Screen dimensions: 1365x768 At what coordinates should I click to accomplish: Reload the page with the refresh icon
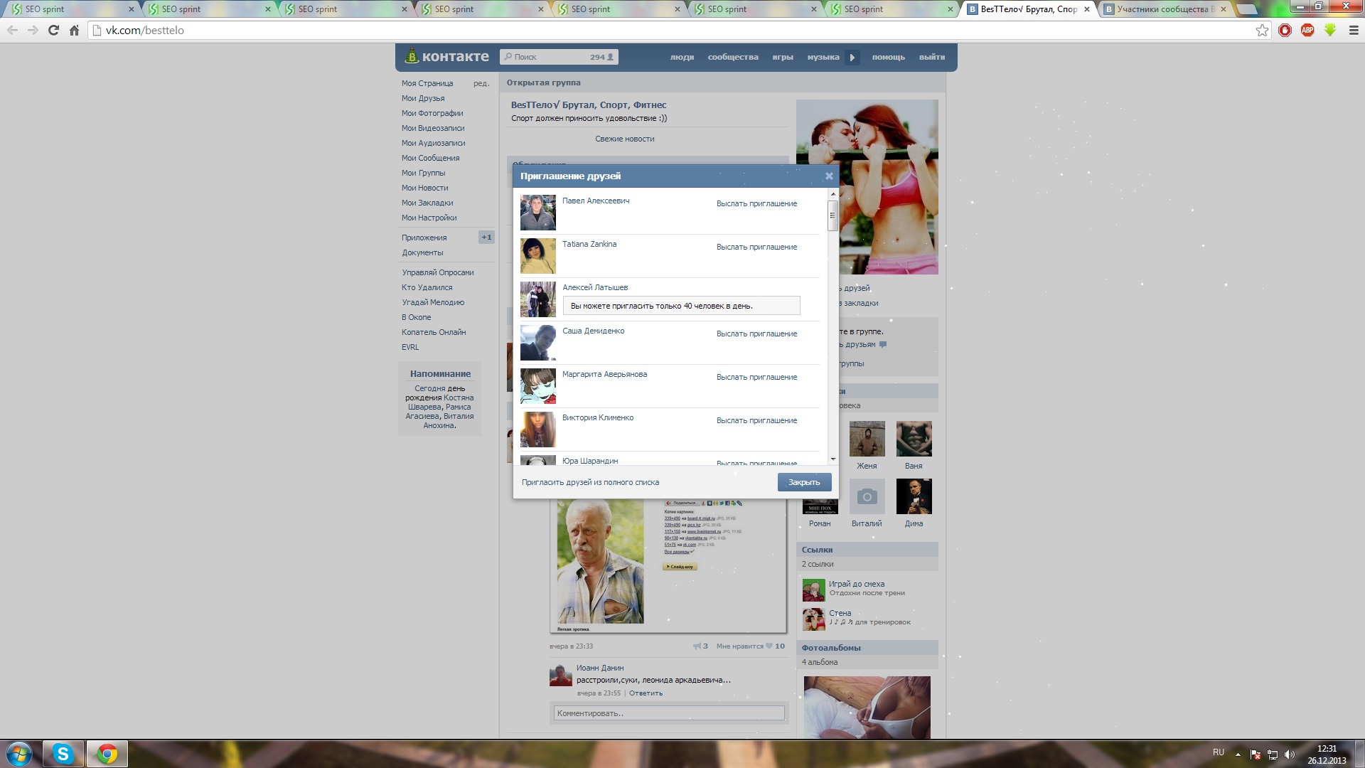click(53, 31)
